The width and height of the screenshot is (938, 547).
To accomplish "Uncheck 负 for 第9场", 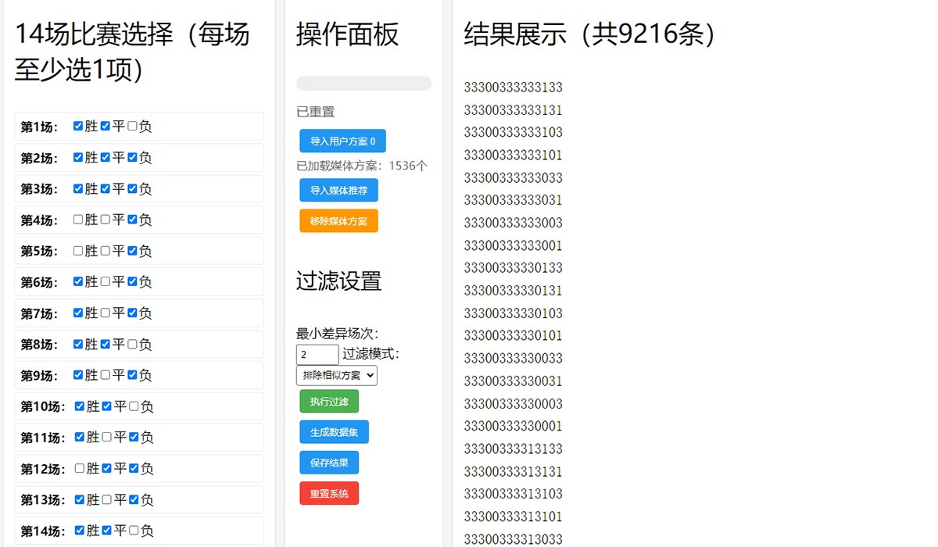I will click(132, 375).
